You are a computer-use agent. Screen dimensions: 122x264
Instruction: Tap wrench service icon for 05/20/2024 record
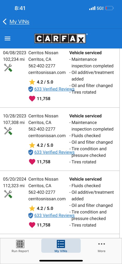tap(8, 194)
